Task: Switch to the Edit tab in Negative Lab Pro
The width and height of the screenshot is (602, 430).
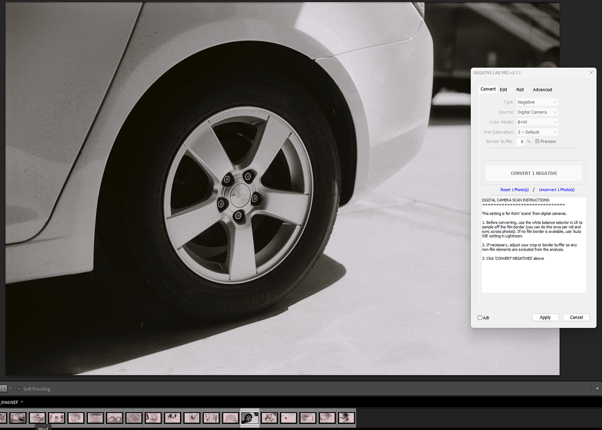Action: pos(504,89)
